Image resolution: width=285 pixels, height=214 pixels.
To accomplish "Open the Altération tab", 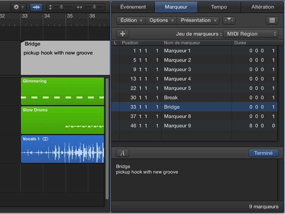I will click(263, 7).
